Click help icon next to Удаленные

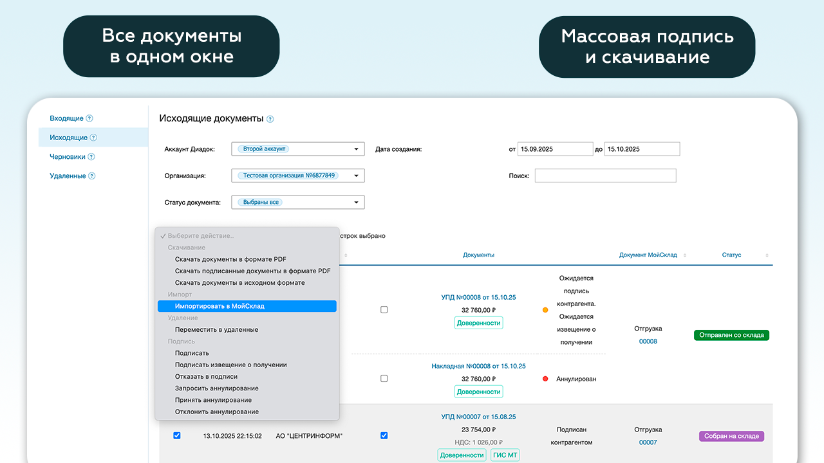click(x=92, y=176)
